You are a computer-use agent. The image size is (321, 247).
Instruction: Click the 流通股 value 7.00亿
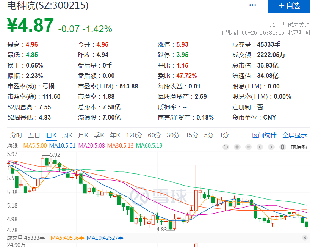click(111, 118)
